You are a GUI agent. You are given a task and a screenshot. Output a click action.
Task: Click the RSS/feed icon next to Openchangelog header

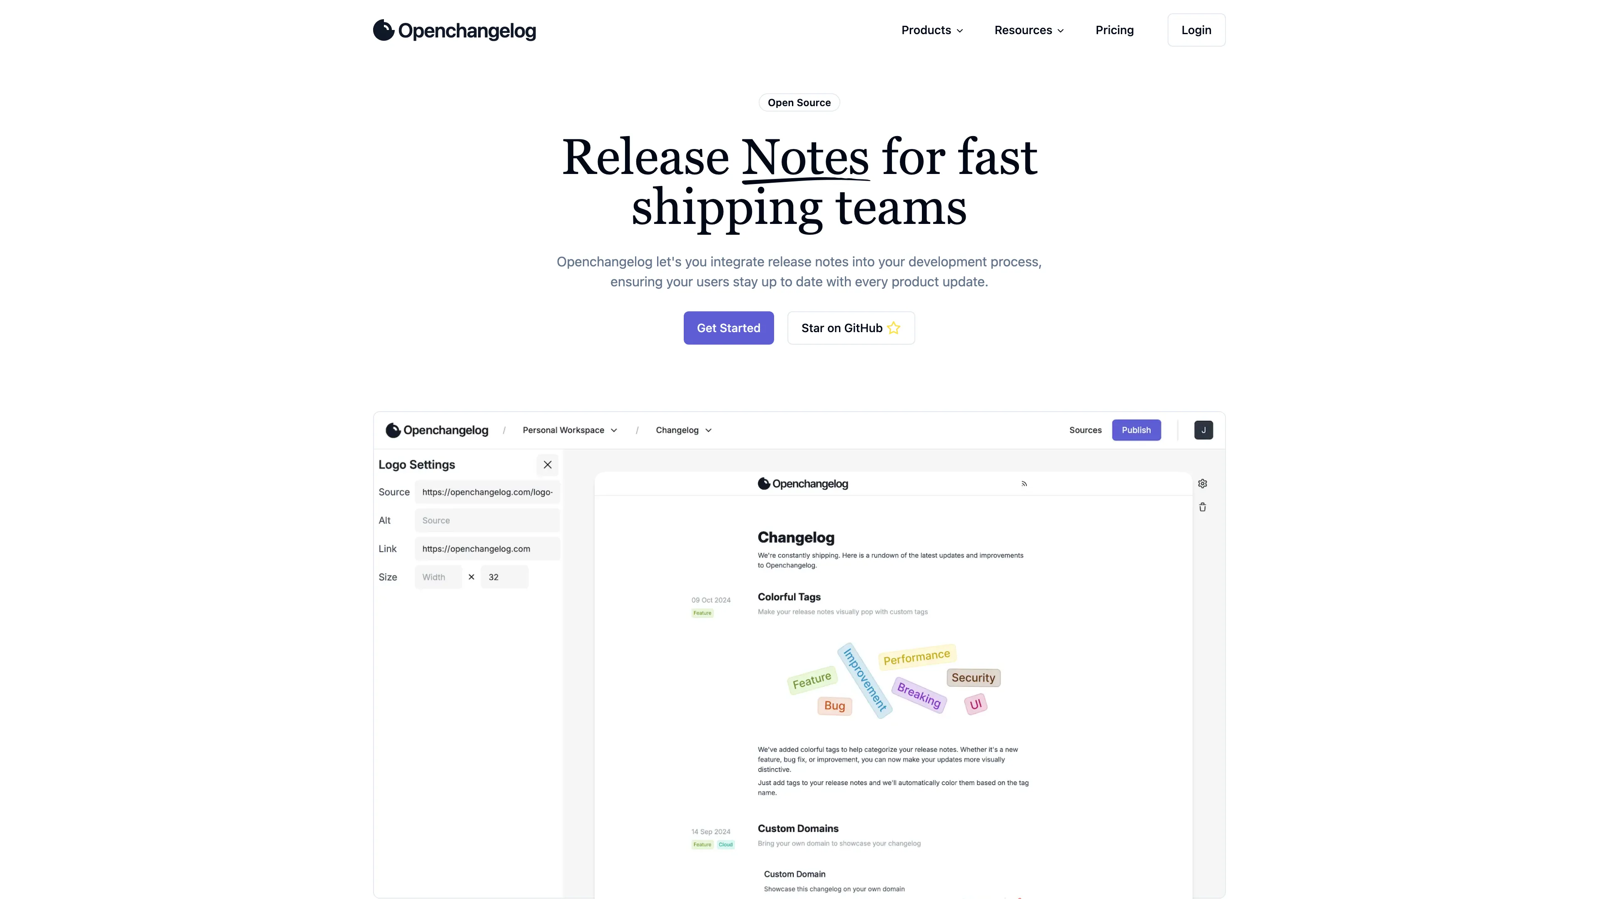(1024, 484)
